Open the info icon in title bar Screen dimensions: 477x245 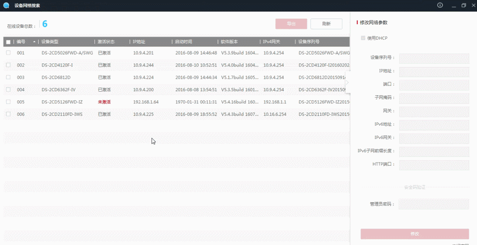click(440, 6)
